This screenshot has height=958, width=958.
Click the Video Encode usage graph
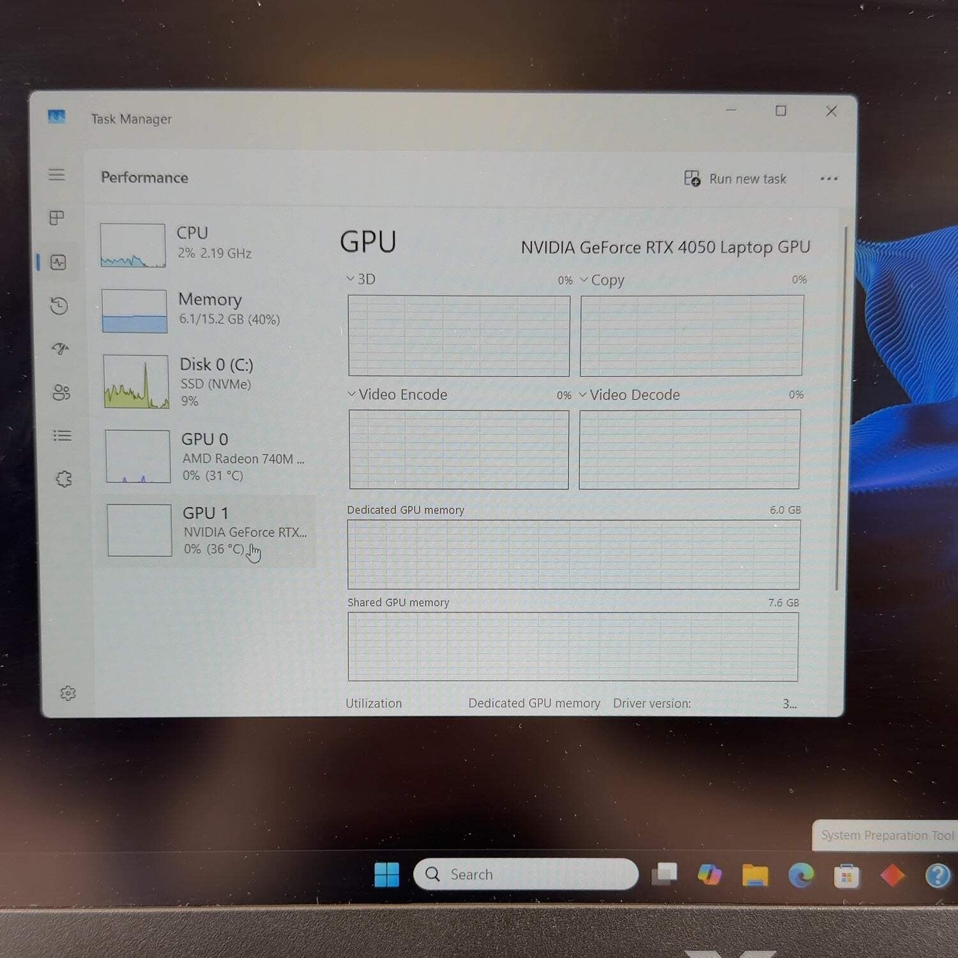click(x=459, y=450)
